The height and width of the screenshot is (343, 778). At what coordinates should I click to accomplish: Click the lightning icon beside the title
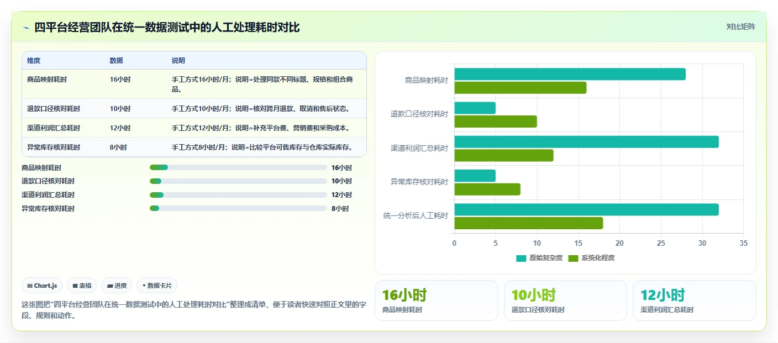[x=26, y=27]
